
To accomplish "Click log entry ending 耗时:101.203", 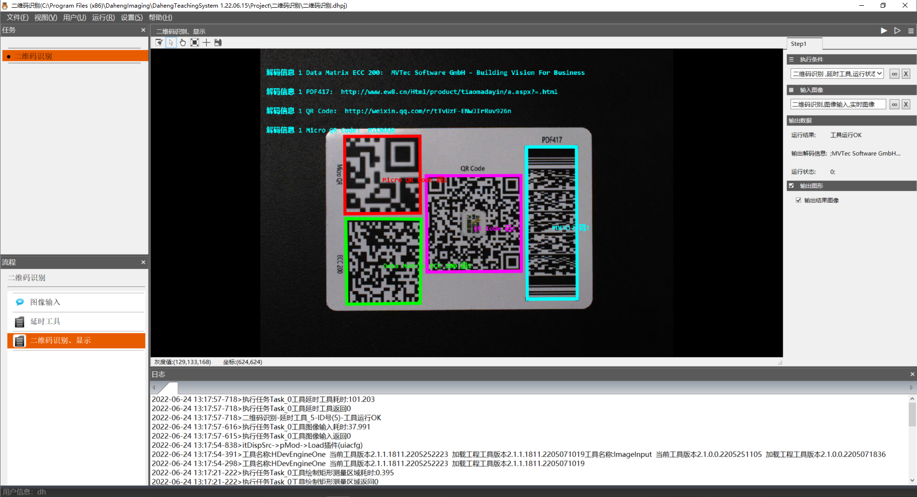I will click(x=263, y=399).
